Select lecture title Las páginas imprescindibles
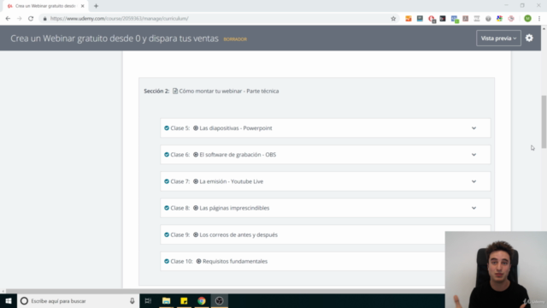 (234, 208)
